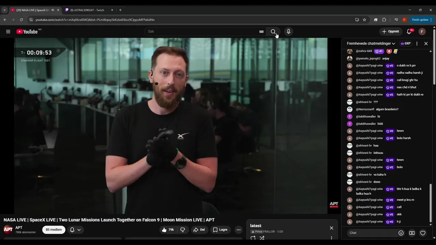Viewport: 436px width, 245px height.
Task: Open APT channel avatar
Action: 8,229
